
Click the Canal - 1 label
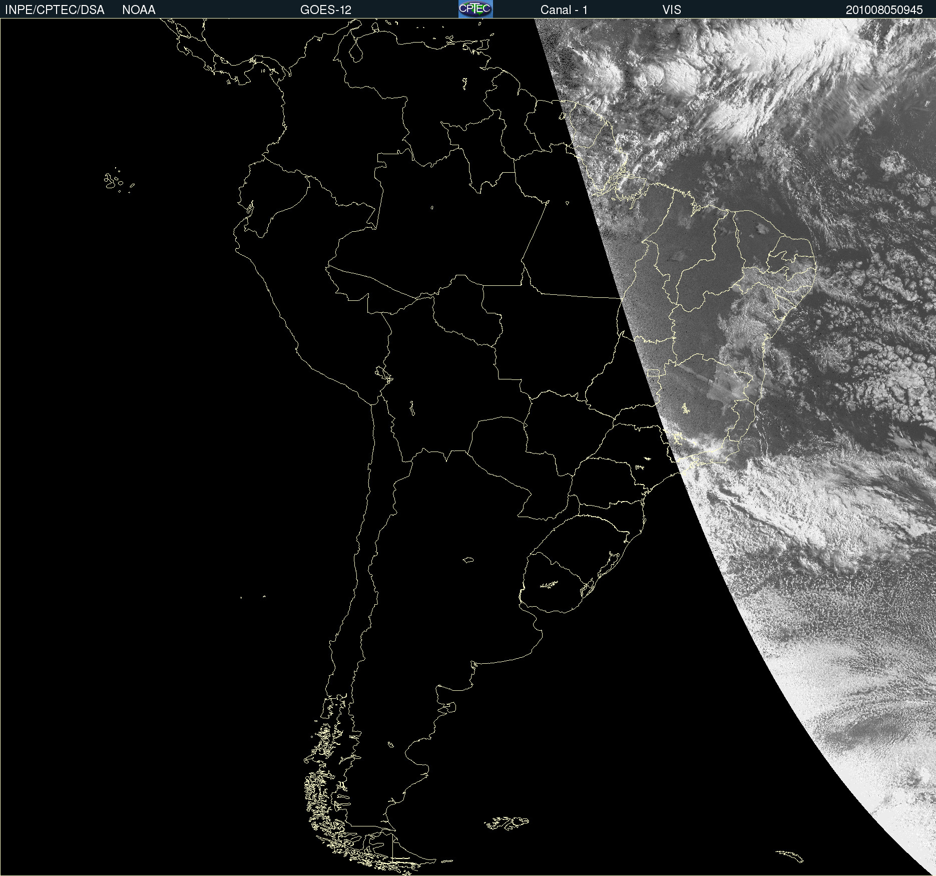(x=564, y=10)
